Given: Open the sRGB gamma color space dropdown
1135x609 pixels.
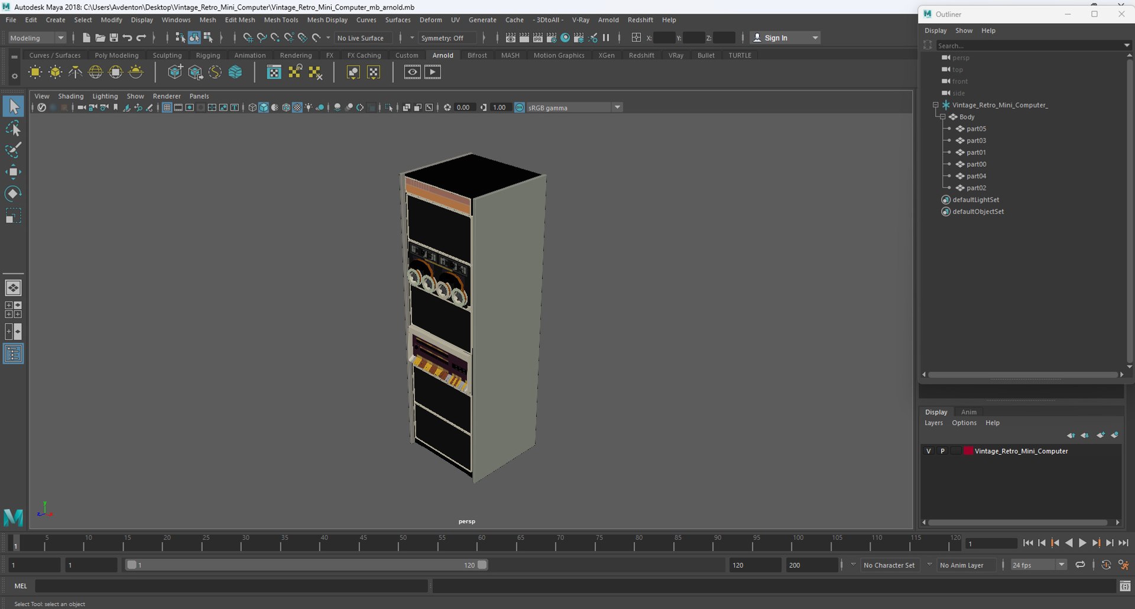Looking at the screenshot, I should click(x=617, y=108).
